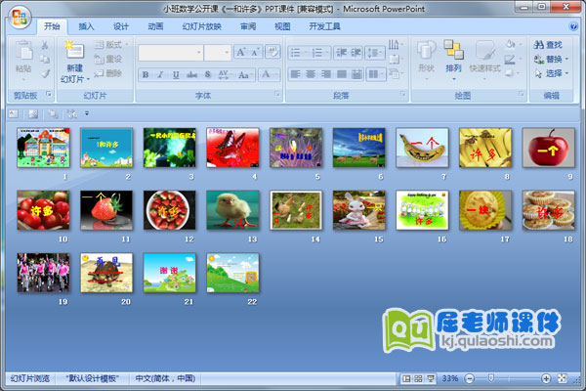Clear all formatting icon
Image resolution: width=586 pixels, height=391 pixels.
pos(272,52)
